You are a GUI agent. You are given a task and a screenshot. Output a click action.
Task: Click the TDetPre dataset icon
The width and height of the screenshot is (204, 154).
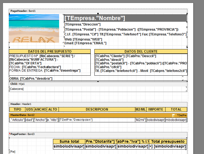[174, 115]
